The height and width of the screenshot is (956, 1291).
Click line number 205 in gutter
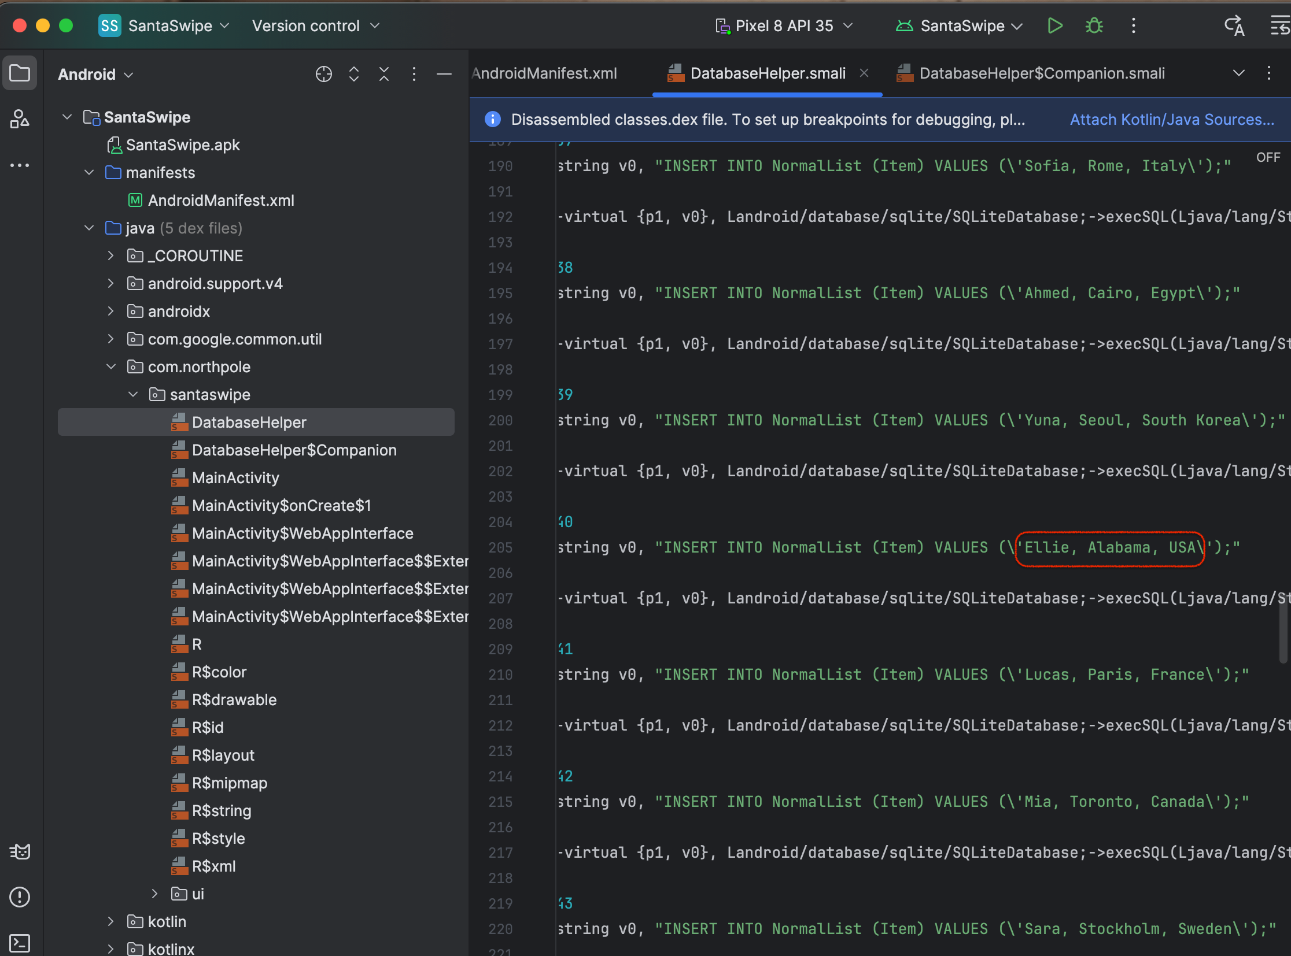pyautogui.click(x=500, y=547)
